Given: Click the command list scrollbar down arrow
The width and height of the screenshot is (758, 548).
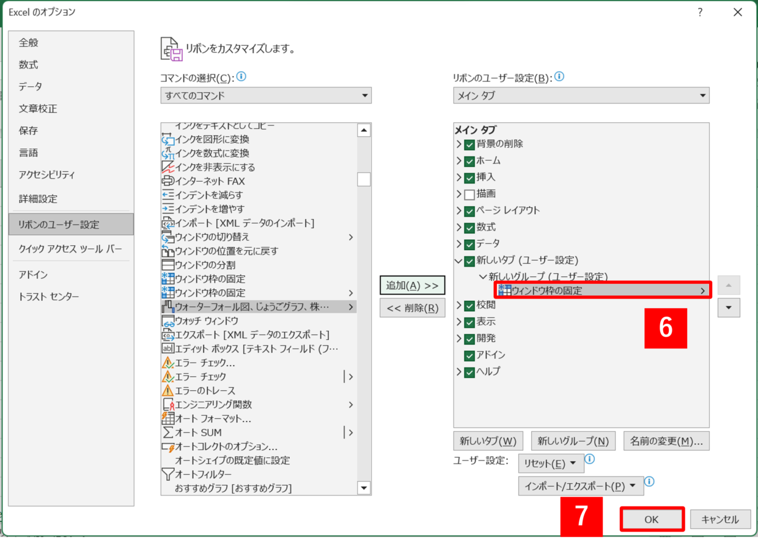Looking at the screenshot, I should point(364,487).
